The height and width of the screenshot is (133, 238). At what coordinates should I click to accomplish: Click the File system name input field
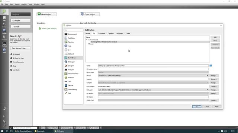153,69
